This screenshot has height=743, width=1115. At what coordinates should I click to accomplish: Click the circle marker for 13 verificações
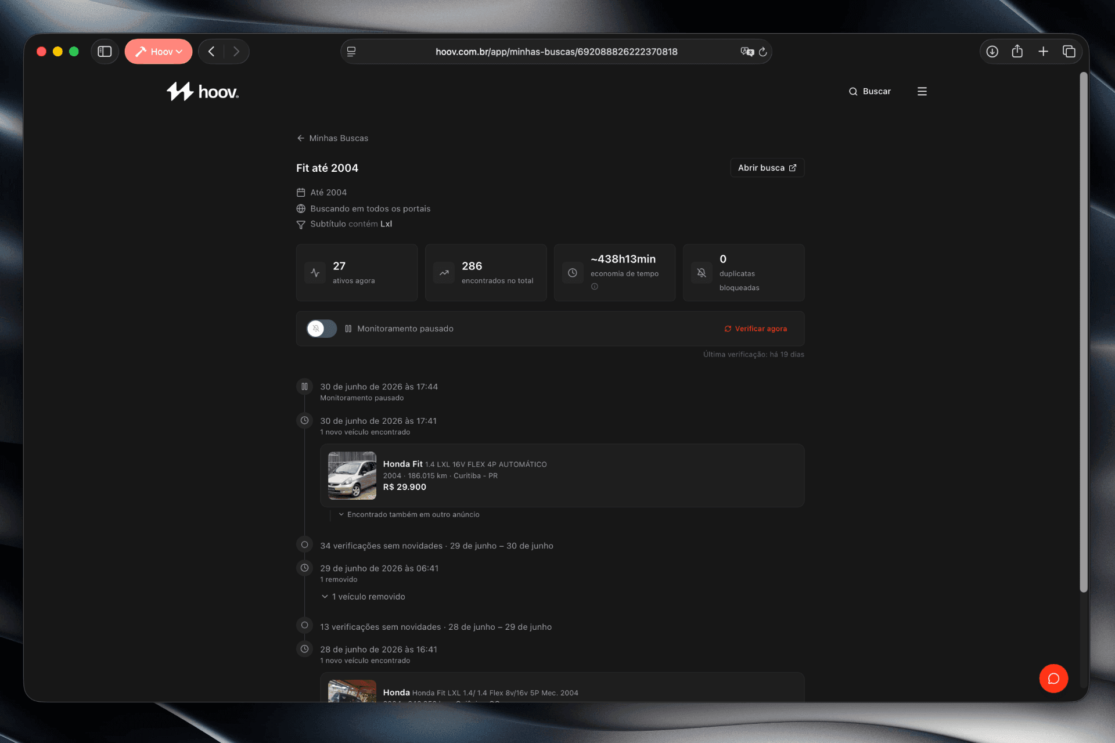(304, 626)
